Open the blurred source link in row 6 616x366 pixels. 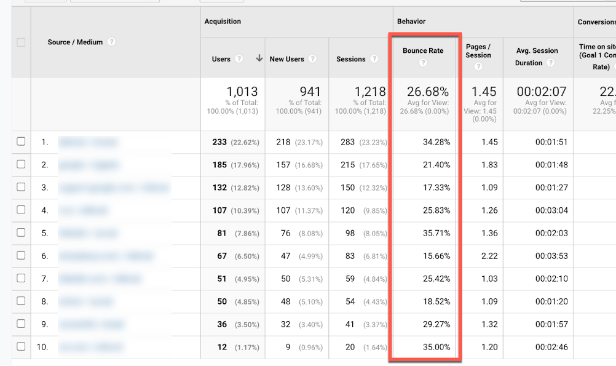click(x=106, y=256)
